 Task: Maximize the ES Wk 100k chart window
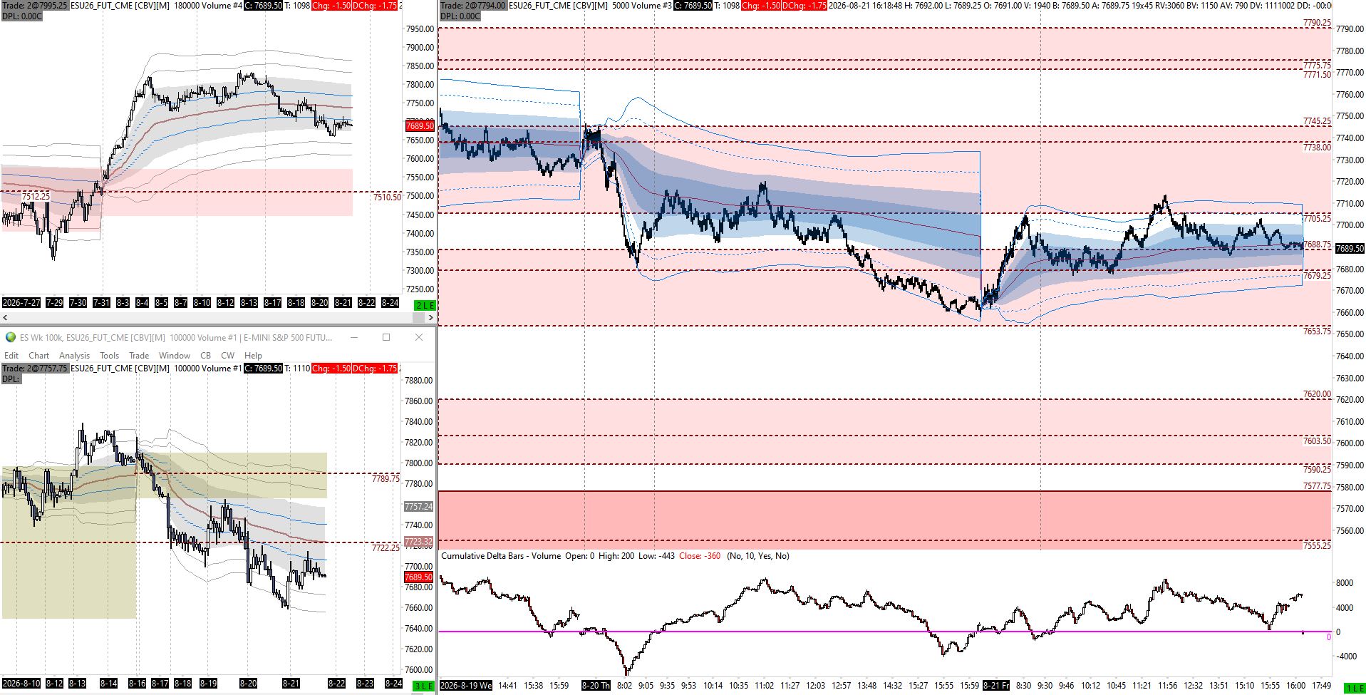pos(386,337)
